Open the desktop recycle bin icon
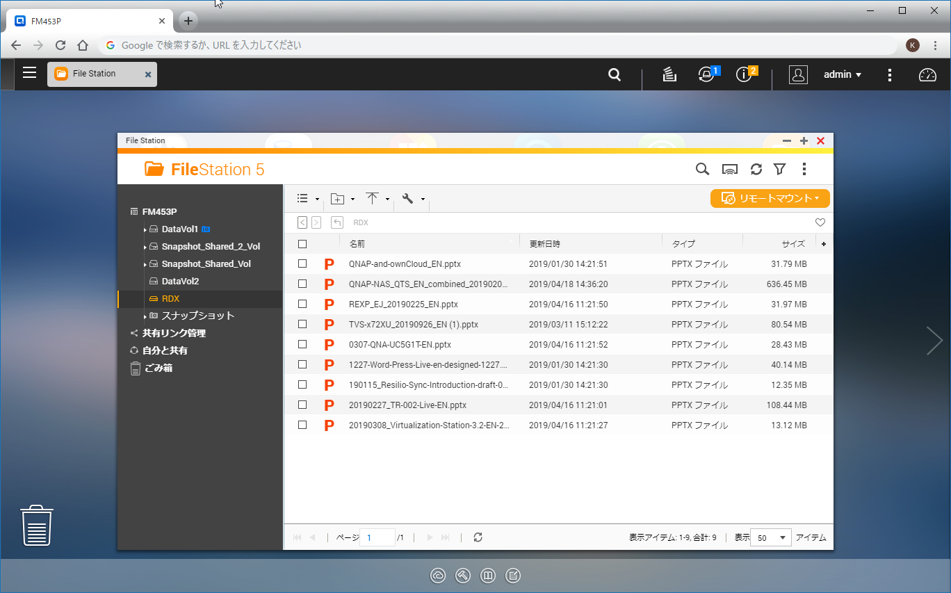Screen dimensions: 951x593 point(37,526)
